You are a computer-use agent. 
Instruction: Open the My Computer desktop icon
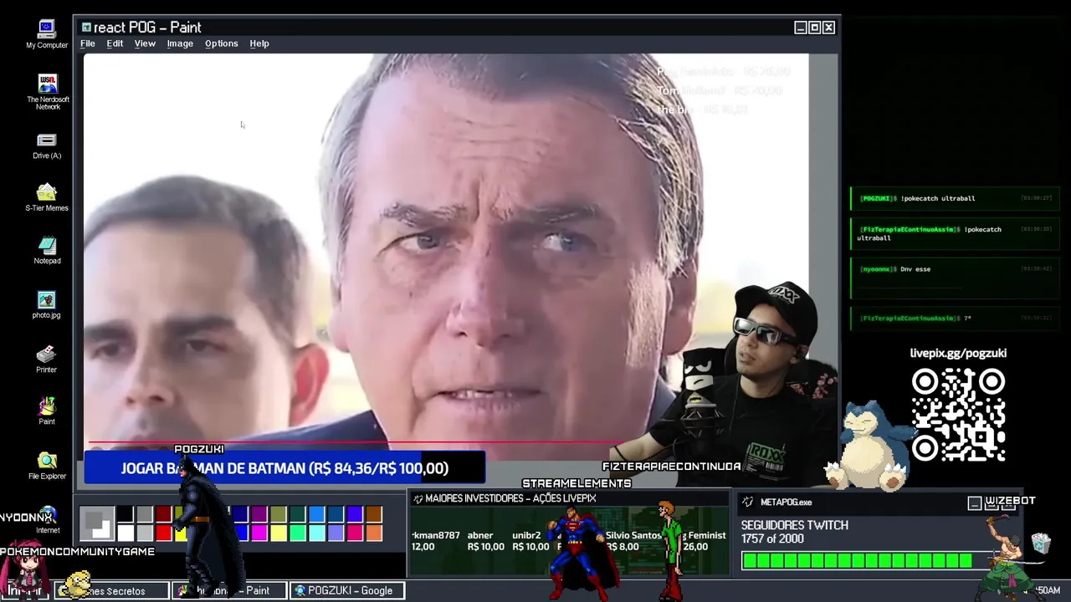47,33
